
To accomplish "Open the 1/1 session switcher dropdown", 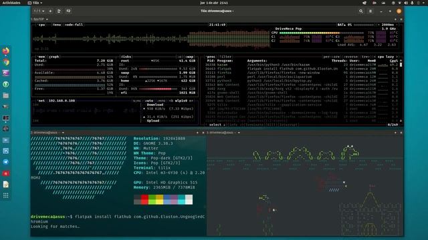I will pos(39,11).
